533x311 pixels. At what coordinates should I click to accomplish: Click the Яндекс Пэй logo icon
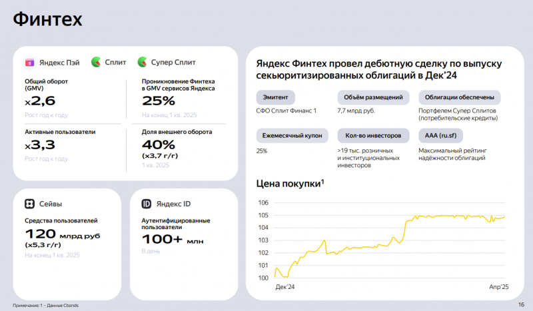click(x=29, y=63)
